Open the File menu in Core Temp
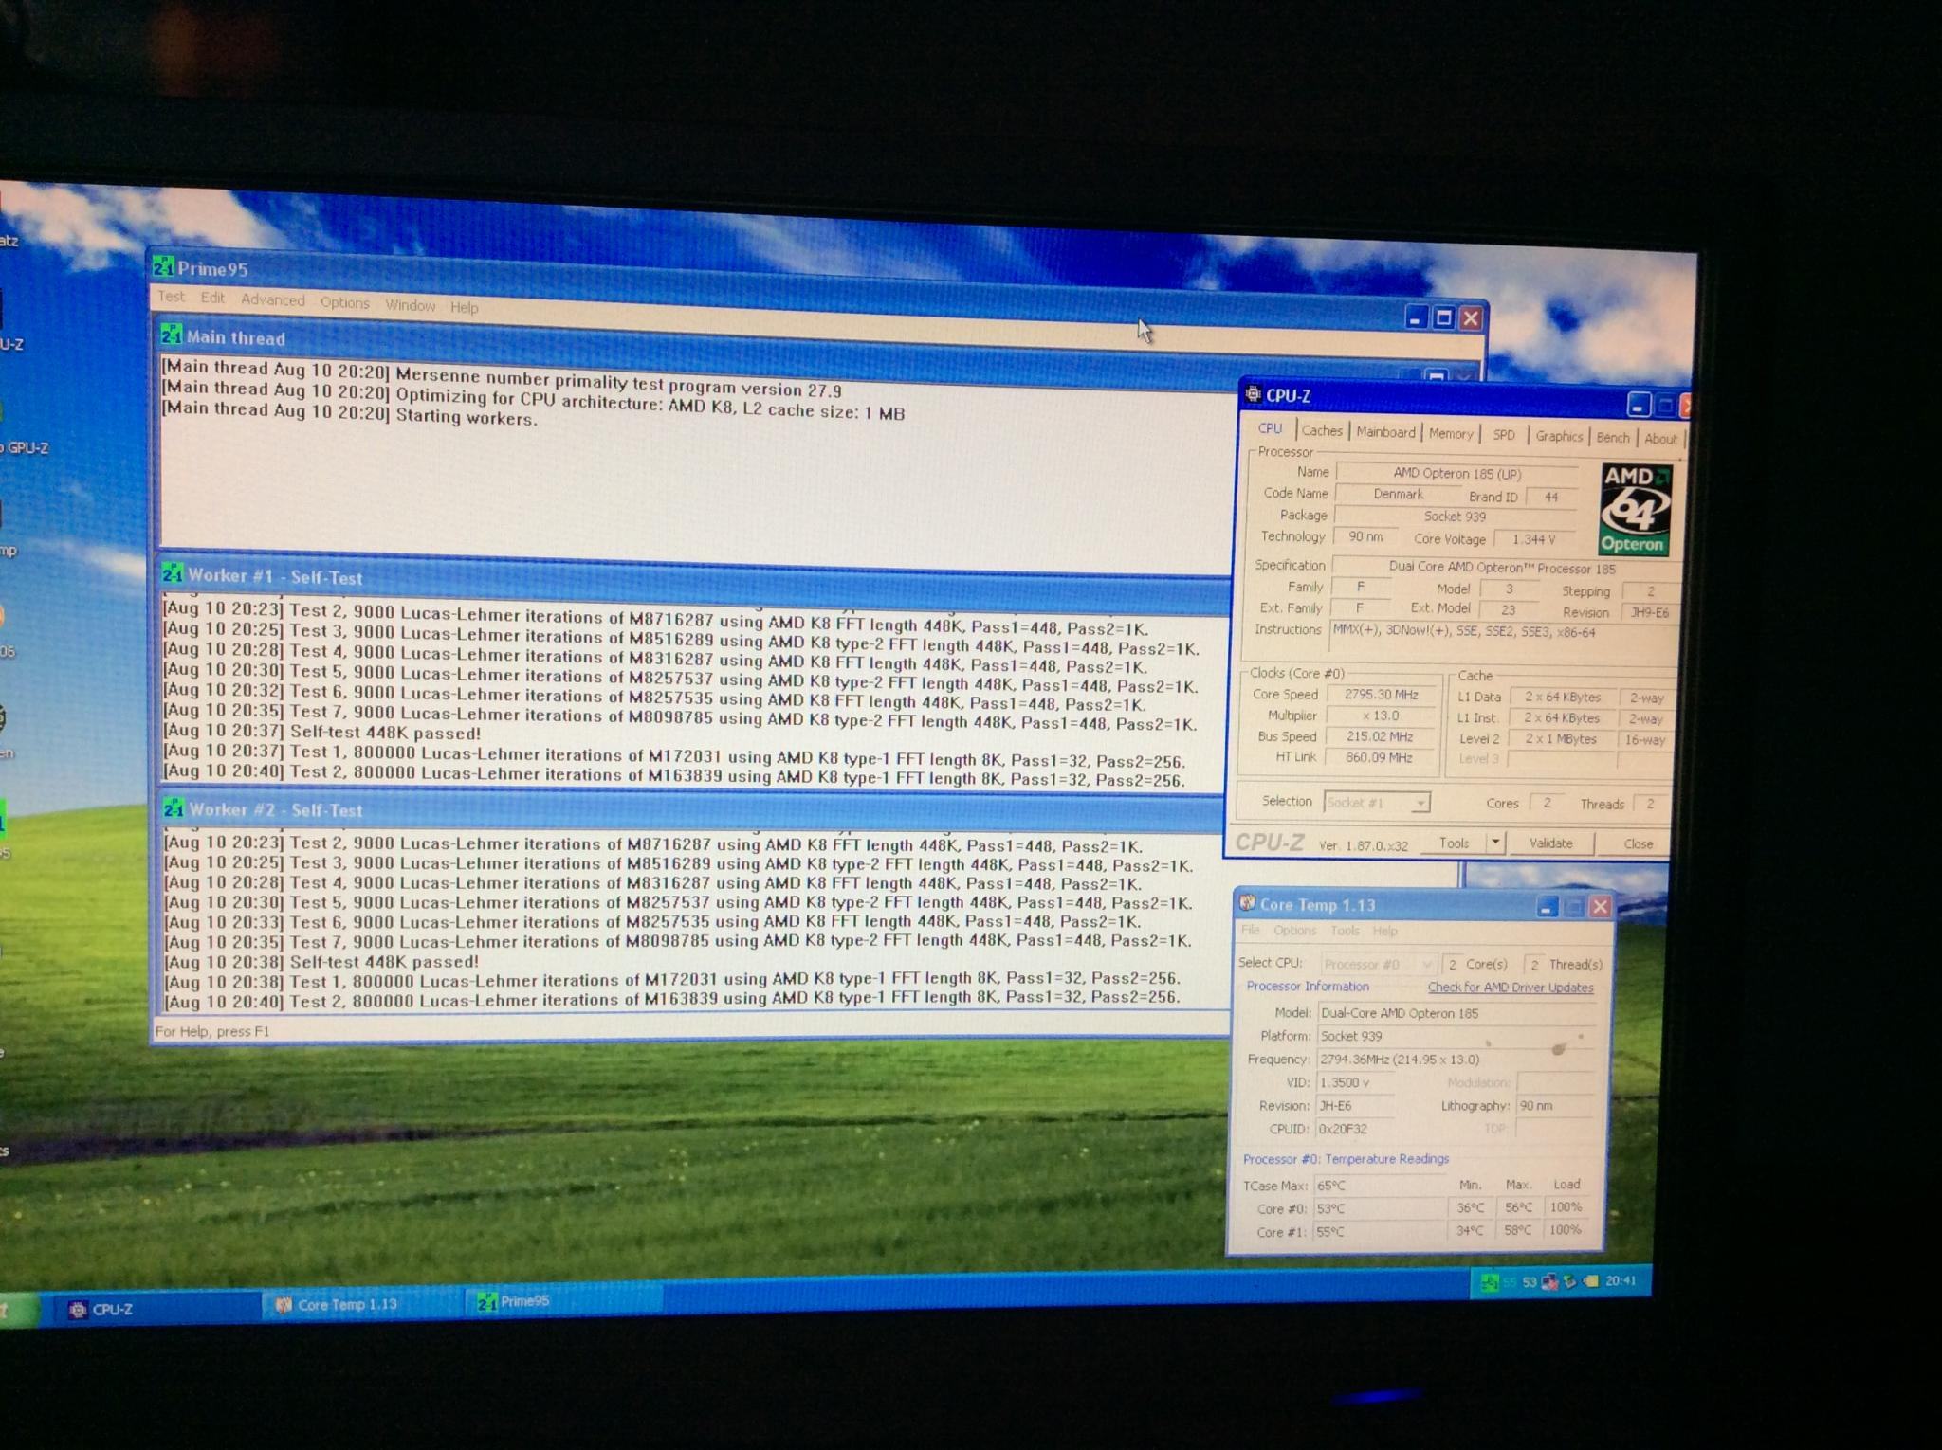 [x=1251, y=930]
